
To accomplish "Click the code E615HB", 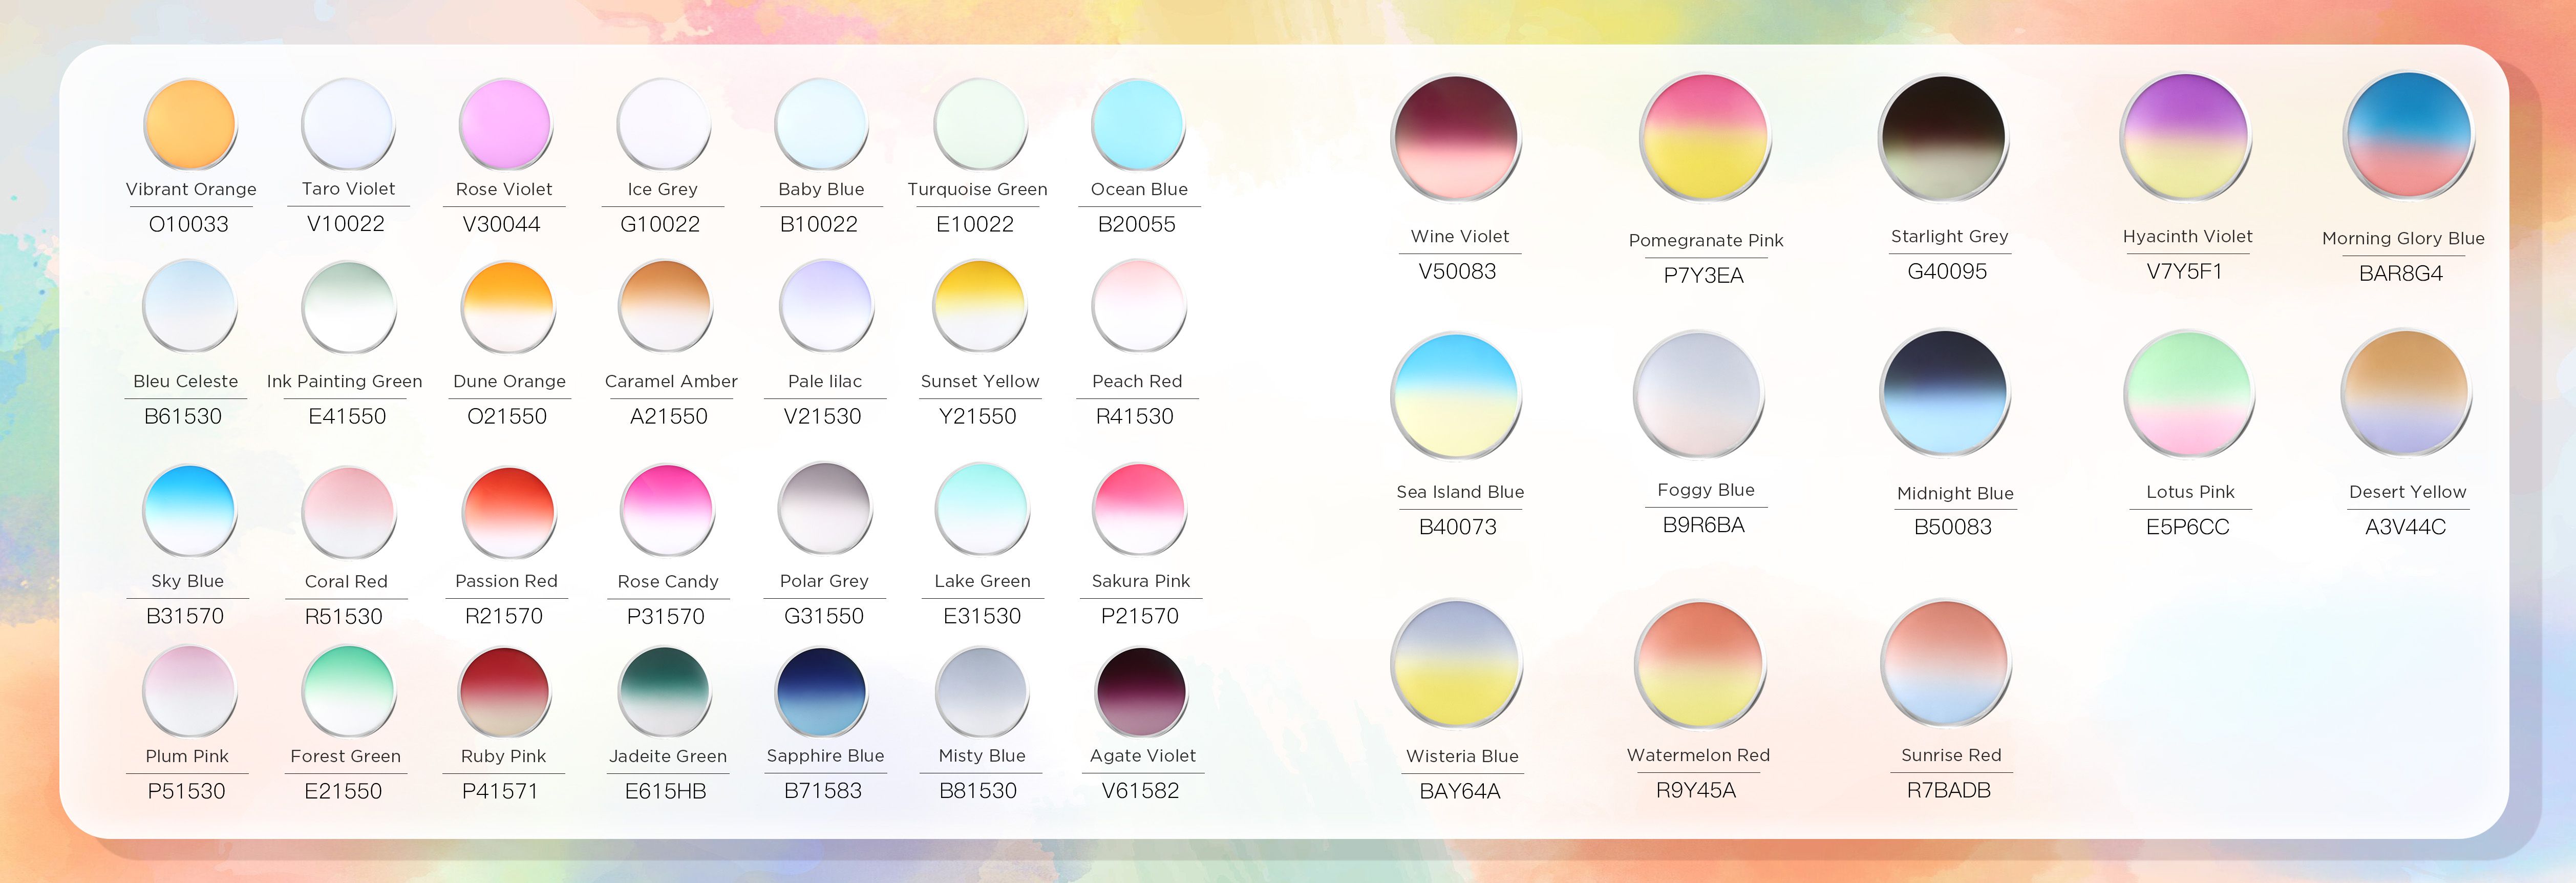I will (x=666, y=791).
